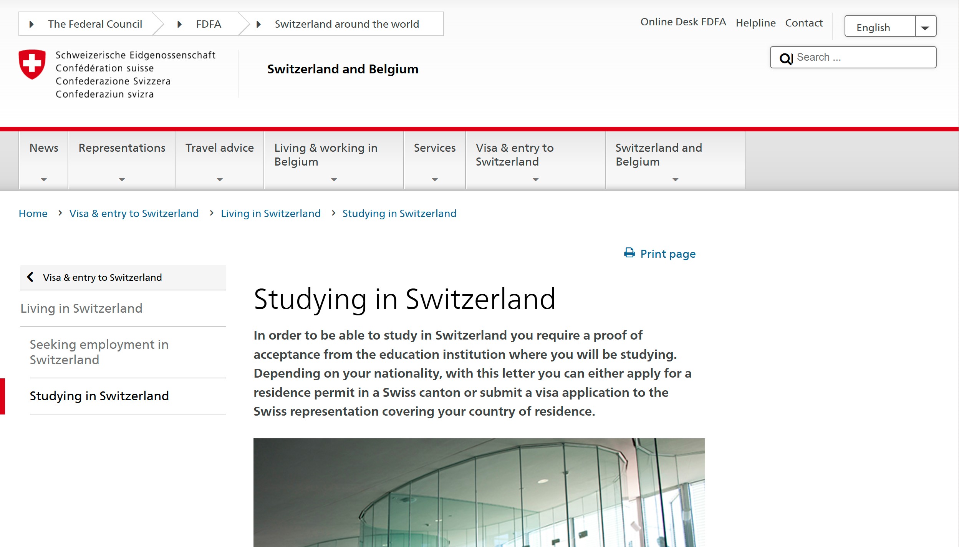The height and width of the screenshot is (547, 959).
Task: Go to Home breadcrumb link
Action: [33, 214]
